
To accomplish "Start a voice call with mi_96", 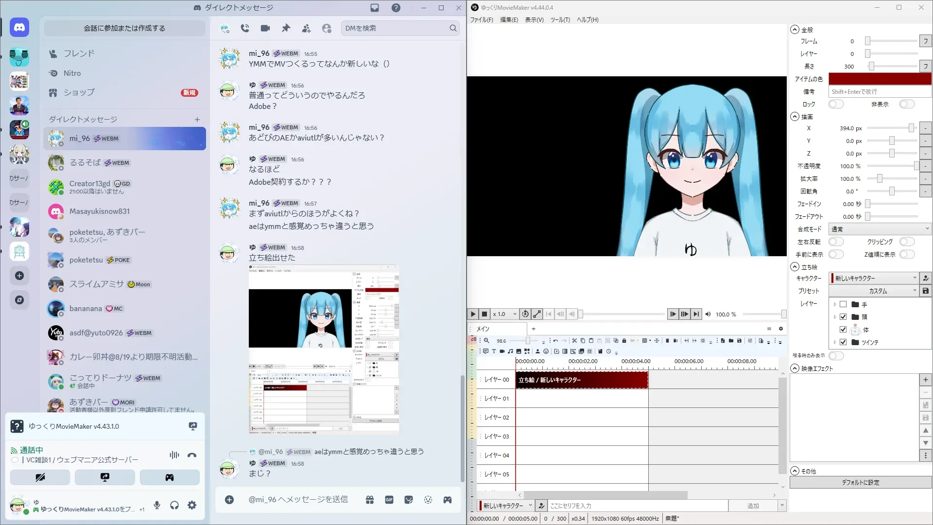I will 245,28.
